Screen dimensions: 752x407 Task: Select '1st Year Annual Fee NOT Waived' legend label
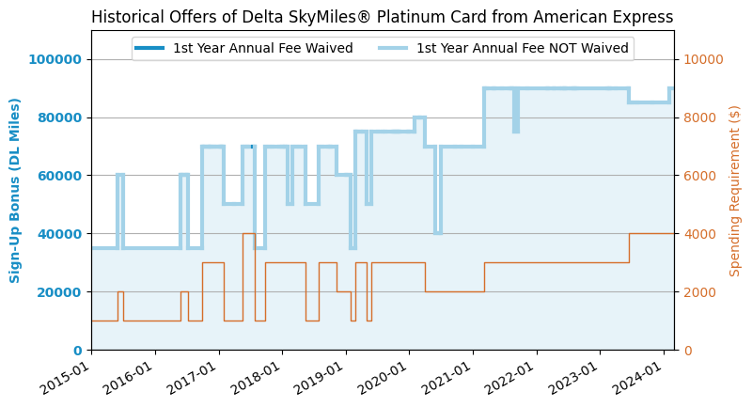pos(523,49)
